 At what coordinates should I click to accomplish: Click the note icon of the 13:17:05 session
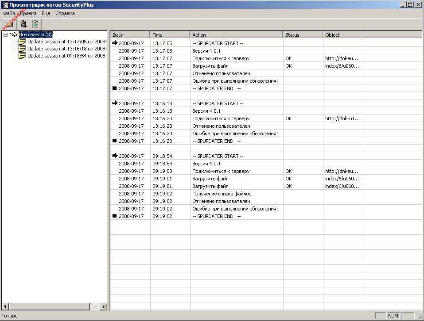(x=22, y=42)
